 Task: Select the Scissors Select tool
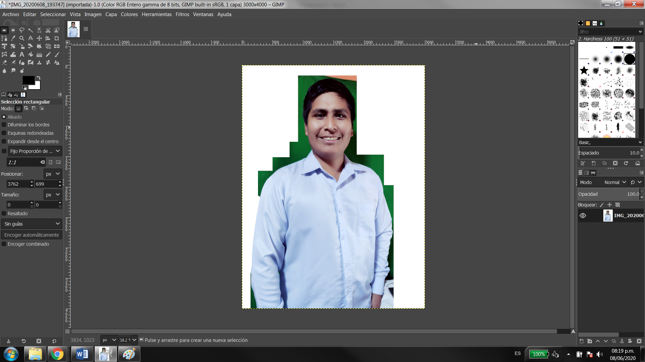pos(48,30)
